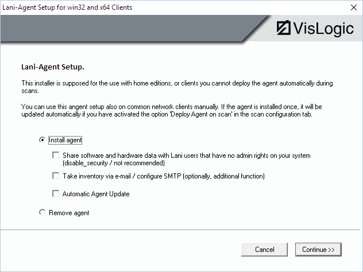Viewport: 363px width, 272px height.
Task: Click the Remove agent label text
Action: click(x=69, y=213)
